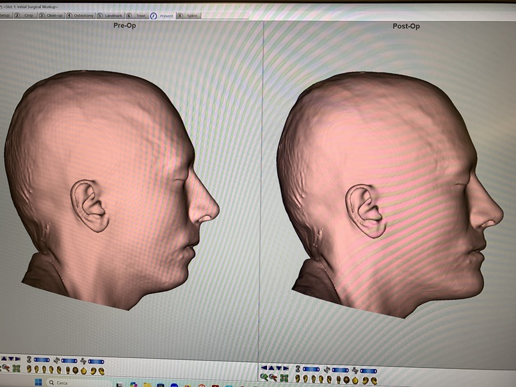Set Post-Op view with the eighth head preset
The height and width of the screenshot is (387, 516).
point(355,381)
